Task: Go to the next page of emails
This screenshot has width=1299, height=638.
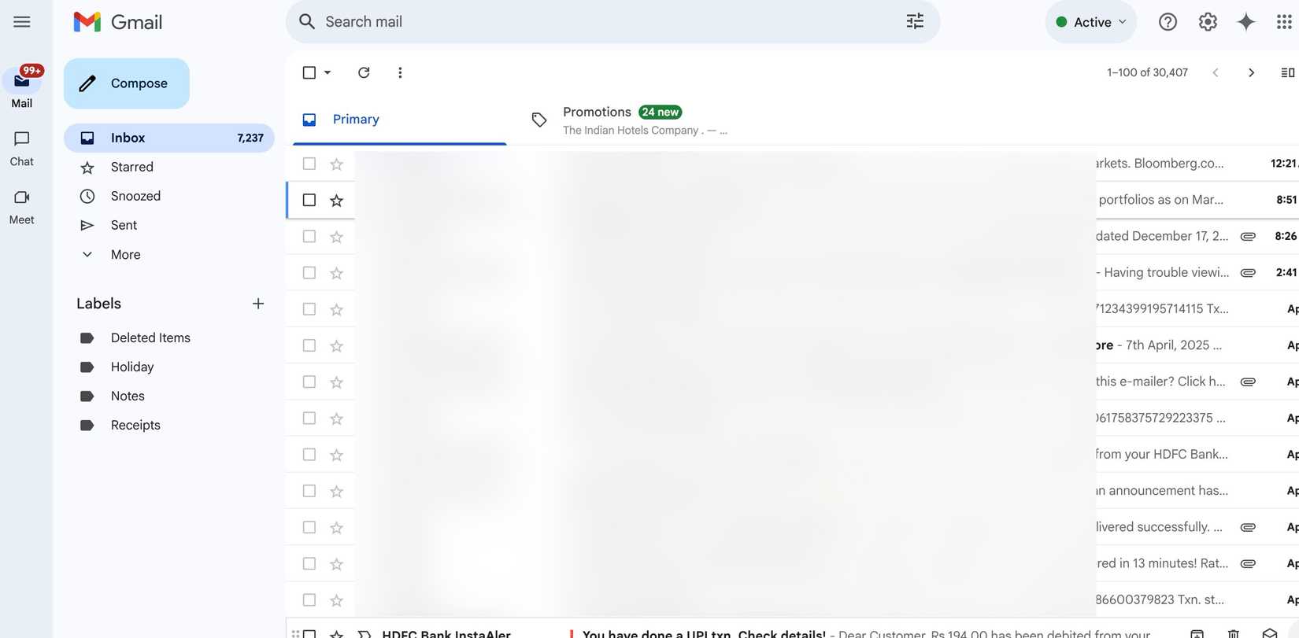Action: click(1251, 72)
